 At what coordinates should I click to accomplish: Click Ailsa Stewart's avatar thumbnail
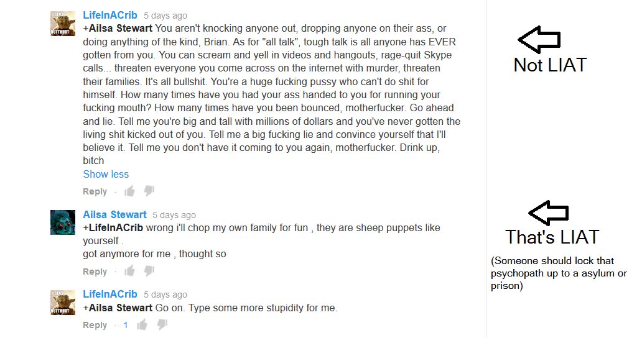pyautogui.click(x=63, y=222)
